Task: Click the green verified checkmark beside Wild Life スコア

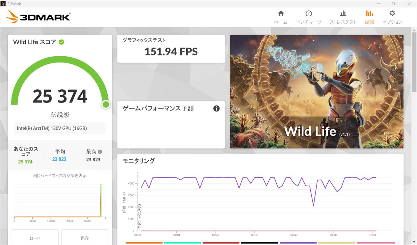Action: coord(62,42)
